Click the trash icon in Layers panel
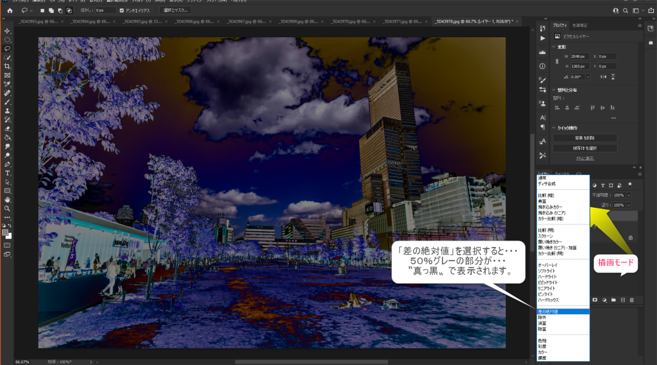 tap(632, 300)
